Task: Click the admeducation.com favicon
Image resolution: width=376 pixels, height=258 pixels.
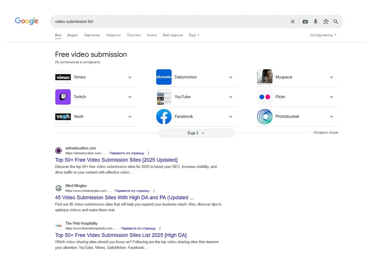Action: click(x=58, y=151)
